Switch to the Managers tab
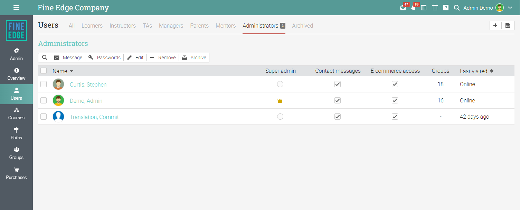This screenshot has width=520, height=210. coord(171,26)
